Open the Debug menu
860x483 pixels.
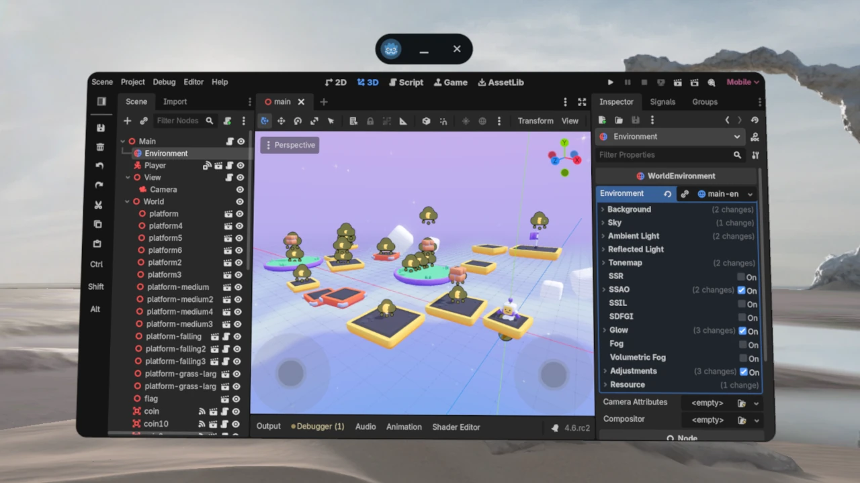tap(164, 82)
